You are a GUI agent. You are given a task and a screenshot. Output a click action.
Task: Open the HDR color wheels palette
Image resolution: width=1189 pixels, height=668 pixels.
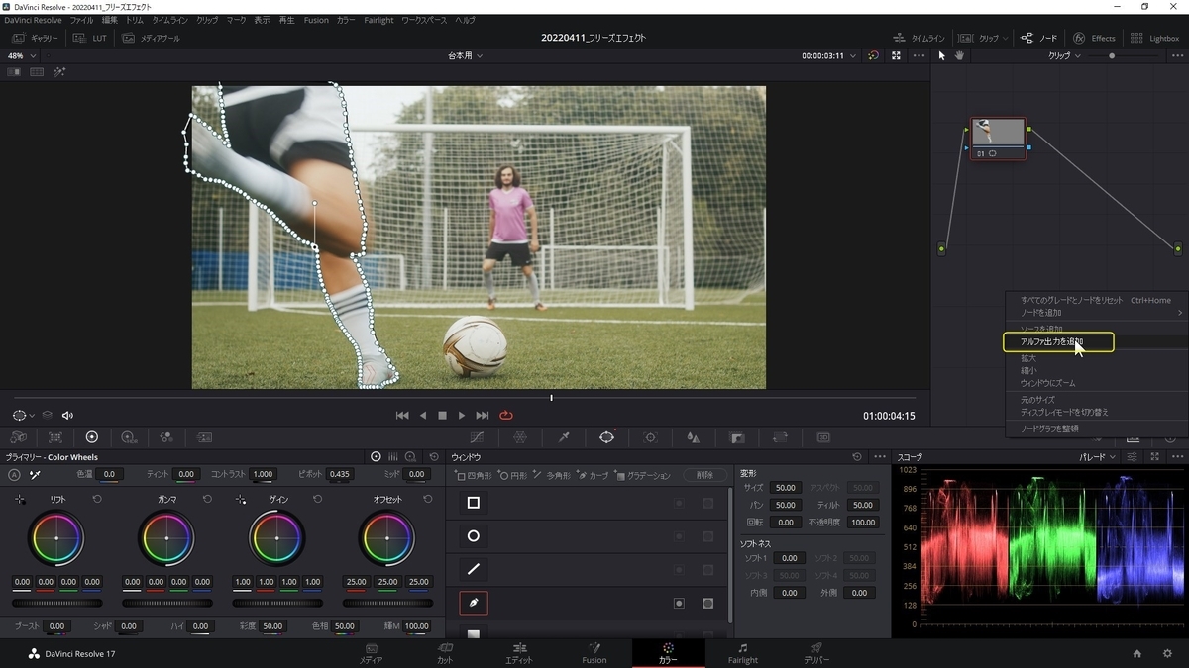pyautogui.click(x=129, y=437)
